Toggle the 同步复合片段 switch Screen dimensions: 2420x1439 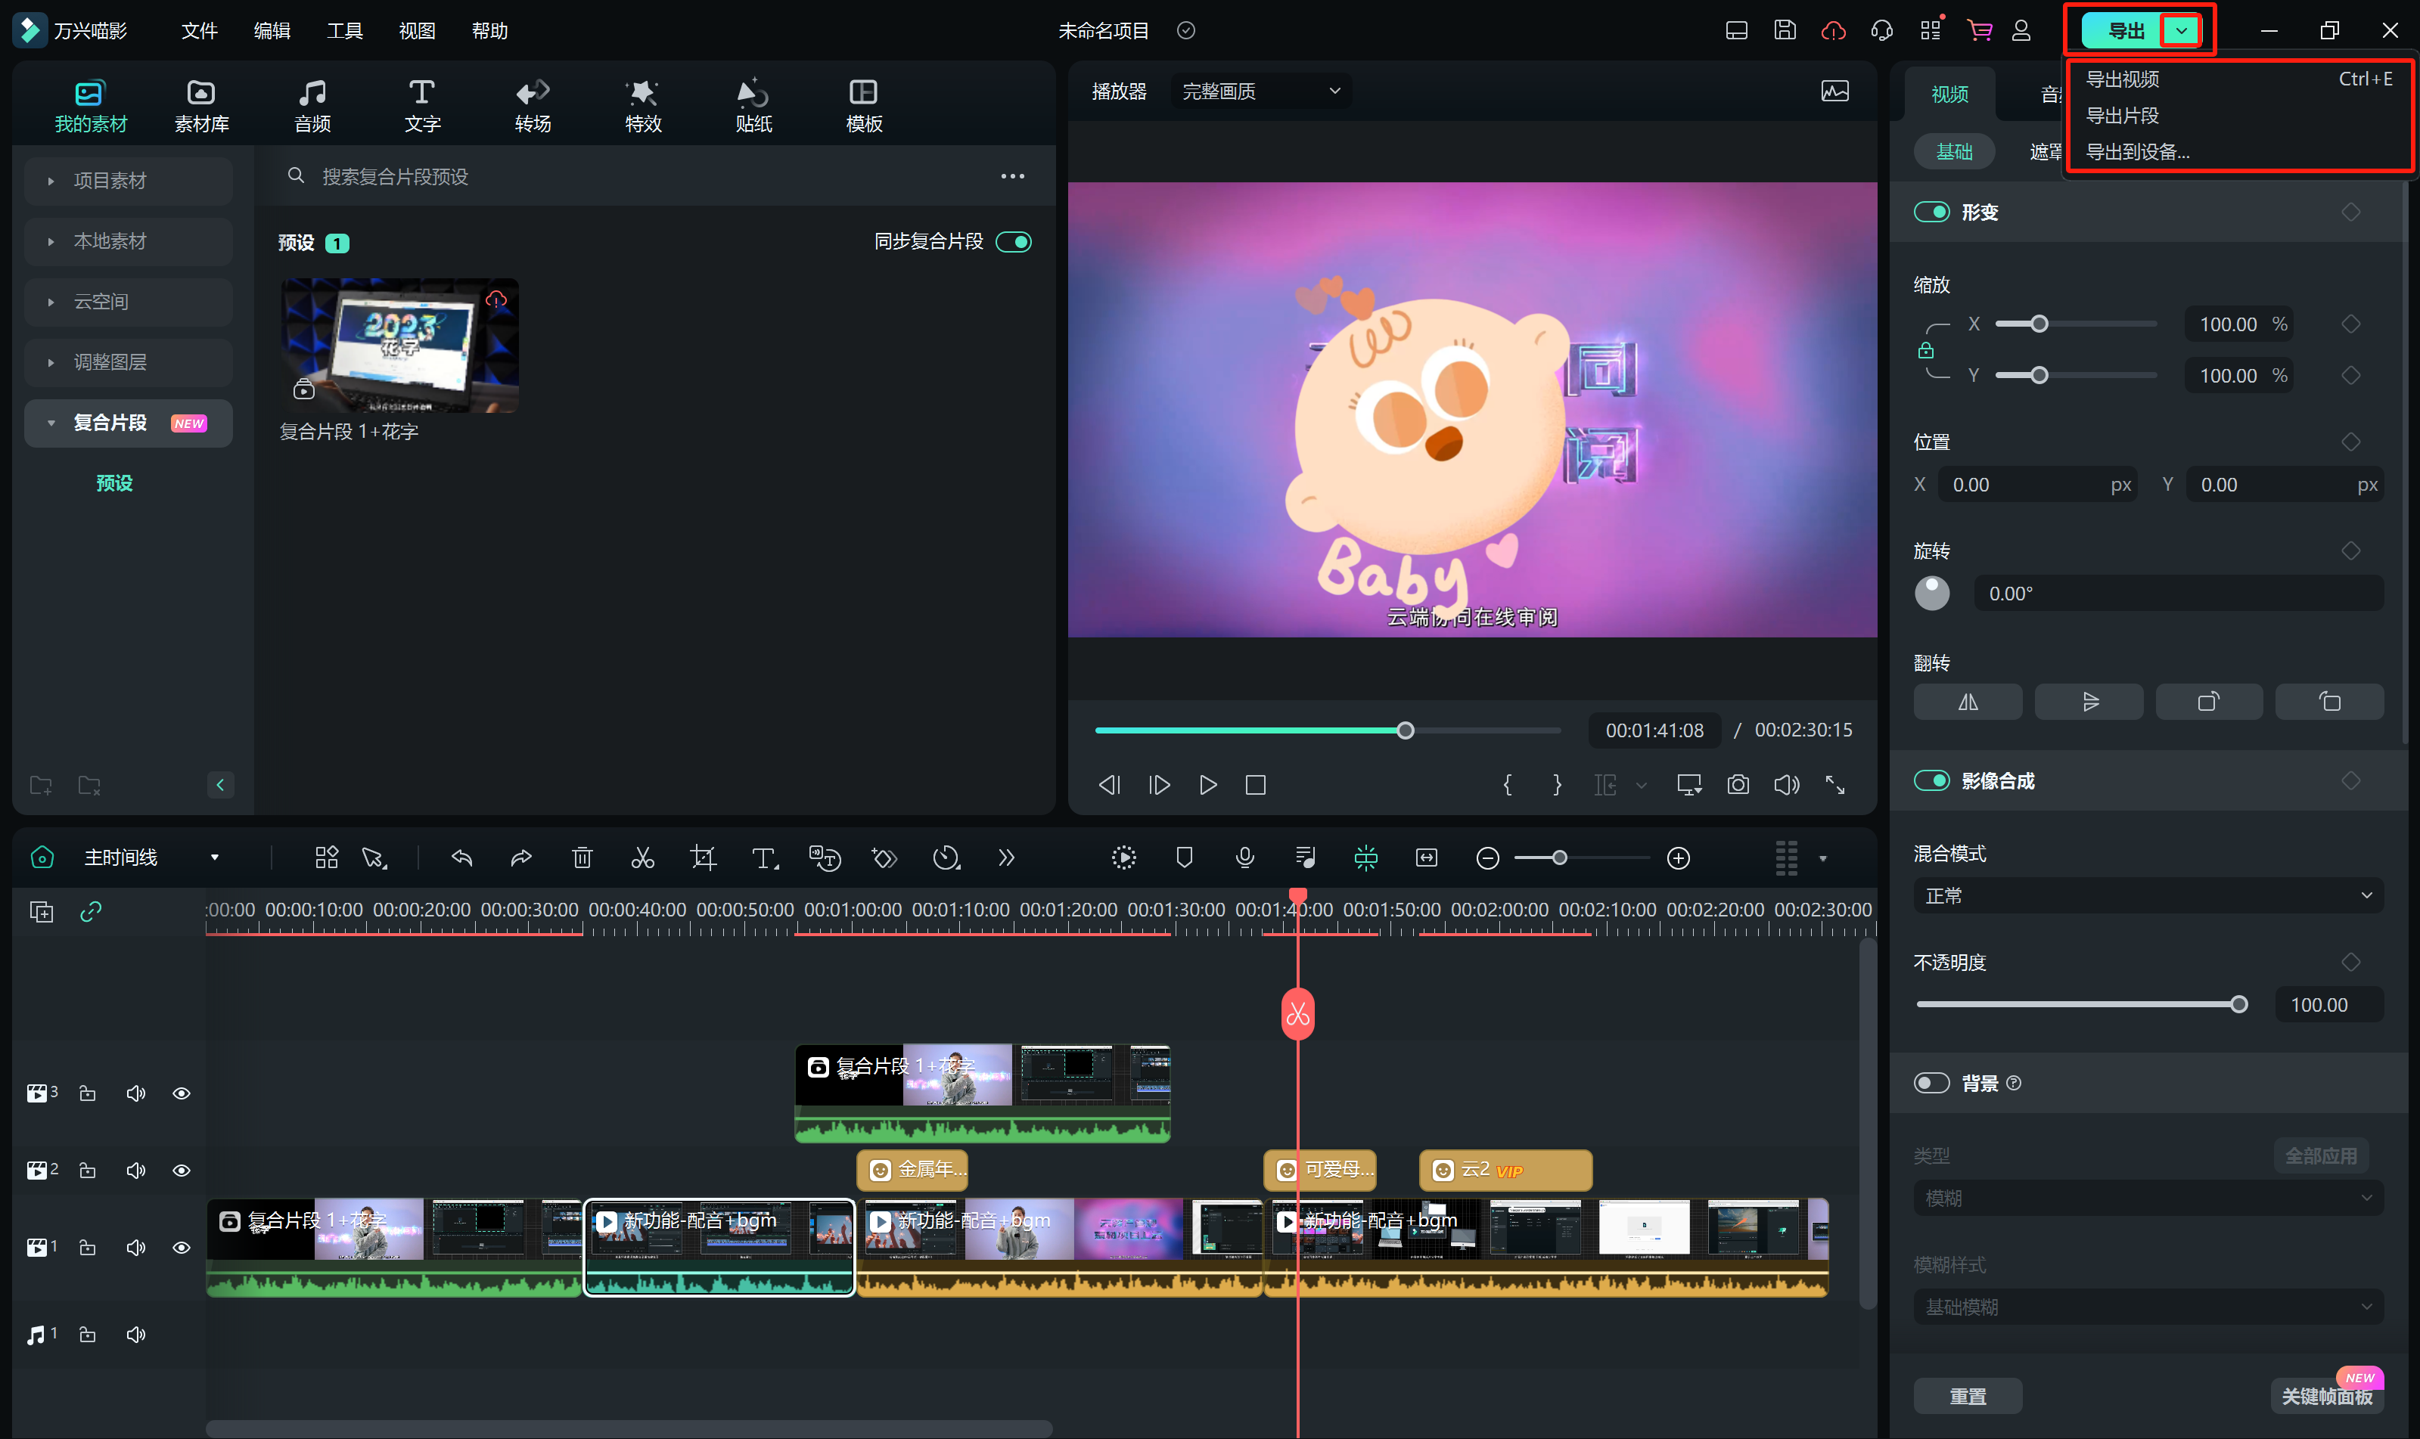(1014, 241)
